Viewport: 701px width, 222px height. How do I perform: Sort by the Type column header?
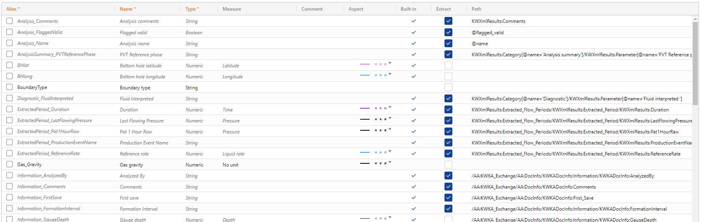192,9
